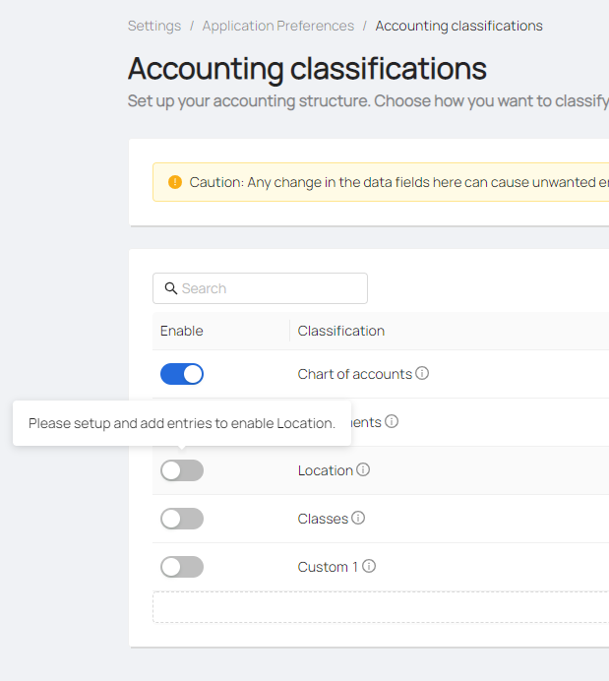
Task: Click info icon next to Chart of accounts
Action: [422, 374]
